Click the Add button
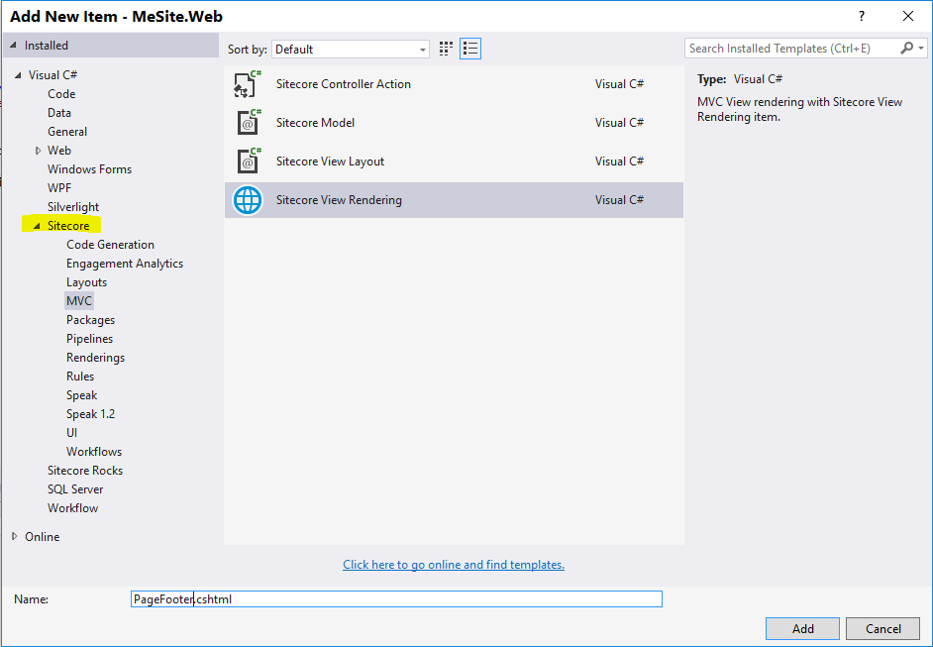This screenshot has height=647, width=933. 802,628
